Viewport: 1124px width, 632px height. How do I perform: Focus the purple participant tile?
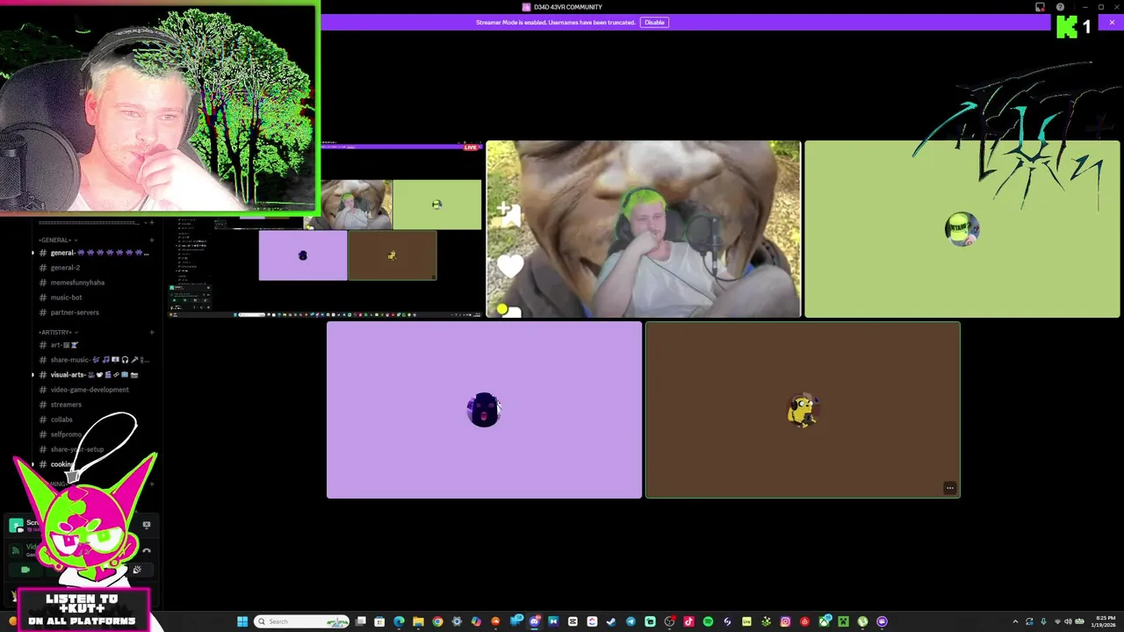pos(484,410)
